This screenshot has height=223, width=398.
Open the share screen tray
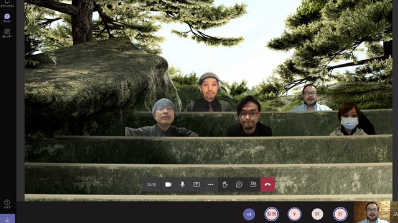click(x=197, y=185)
